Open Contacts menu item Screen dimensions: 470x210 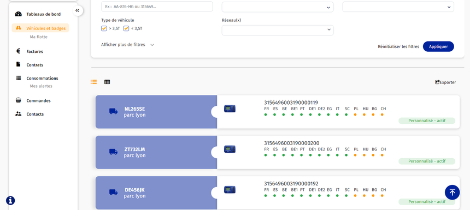(x=35, y=114)
